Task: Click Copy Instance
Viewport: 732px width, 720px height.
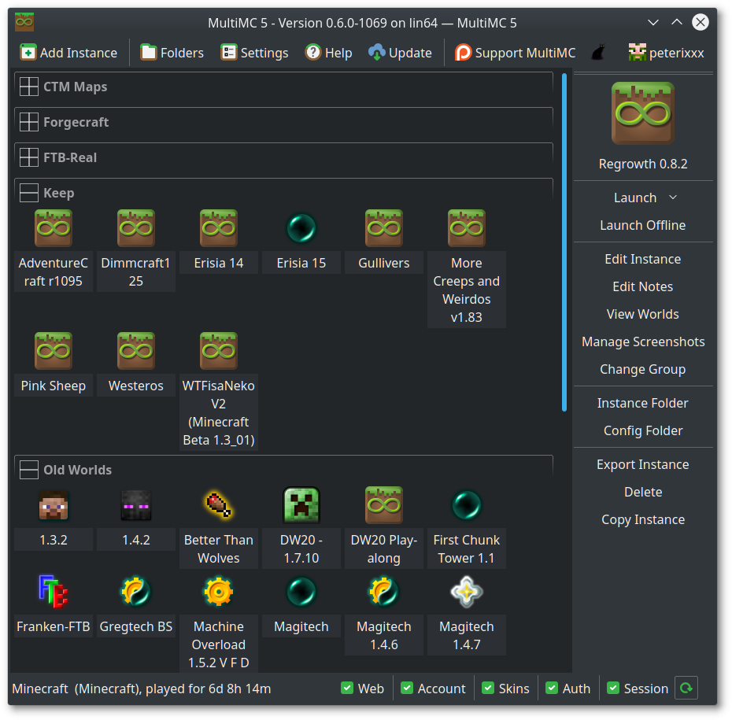Action: 643,520
